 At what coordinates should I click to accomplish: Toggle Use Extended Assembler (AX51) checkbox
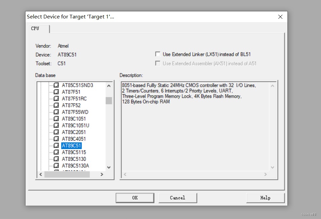pos(157,63)
